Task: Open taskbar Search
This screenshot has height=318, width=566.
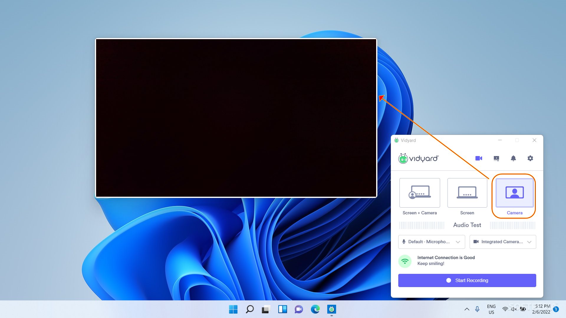Action: tap(250, 309)
